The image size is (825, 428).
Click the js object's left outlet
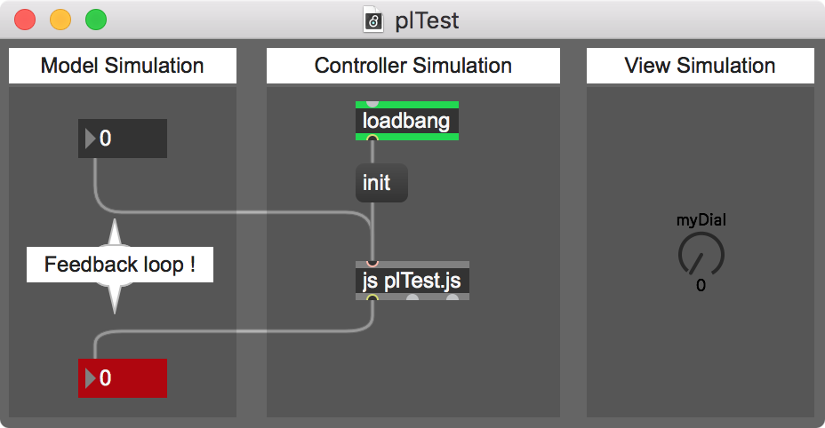tap(372, 298)
